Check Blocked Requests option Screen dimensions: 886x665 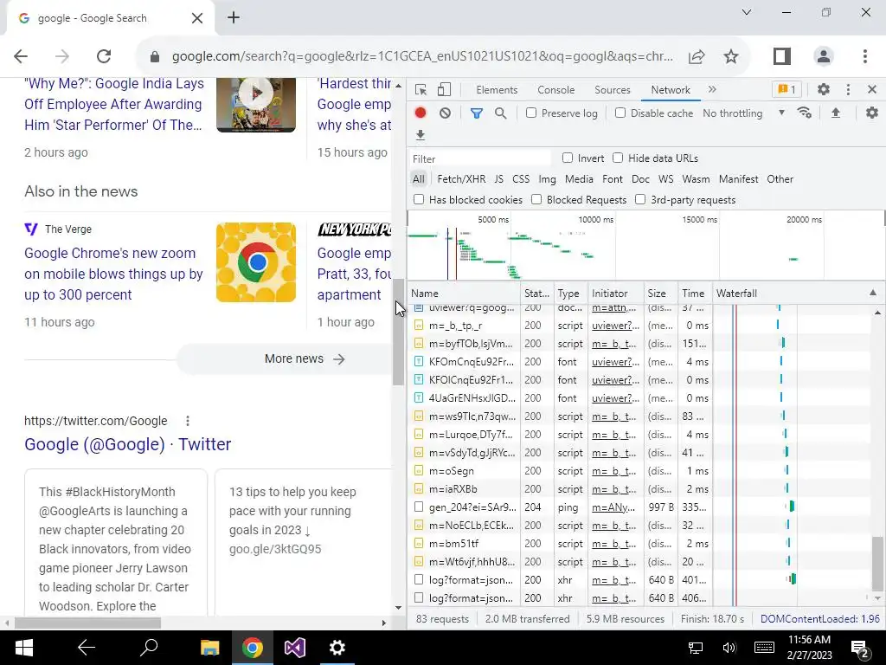coord(536,199)
